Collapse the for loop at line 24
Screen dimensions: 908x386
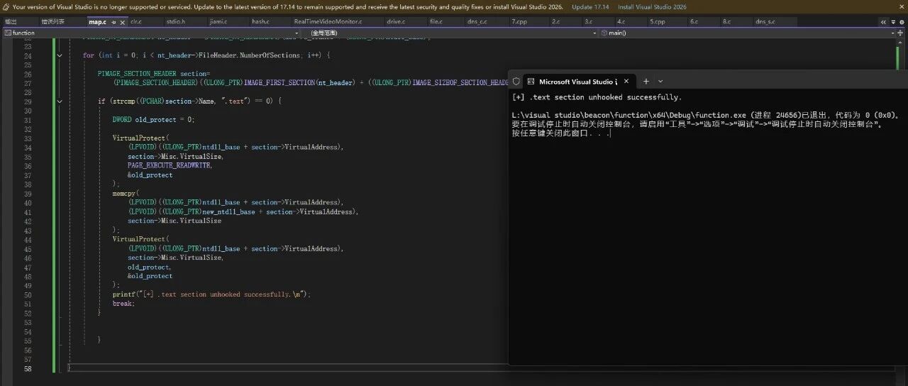[59, 55]
